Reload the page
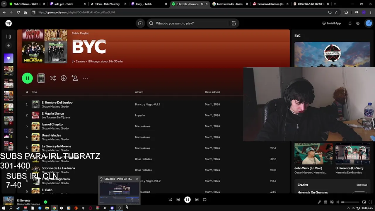The image size is (375, 211). pos(18,12)
